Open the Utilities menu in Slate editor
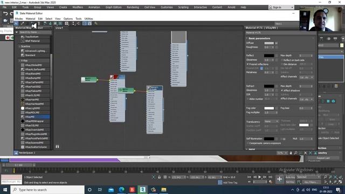Screen dimensions: 345x194 (88, 19)
